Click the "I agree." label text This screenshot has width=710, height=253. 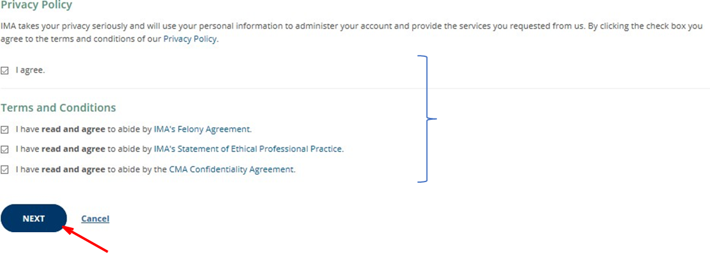click(31, 70)
